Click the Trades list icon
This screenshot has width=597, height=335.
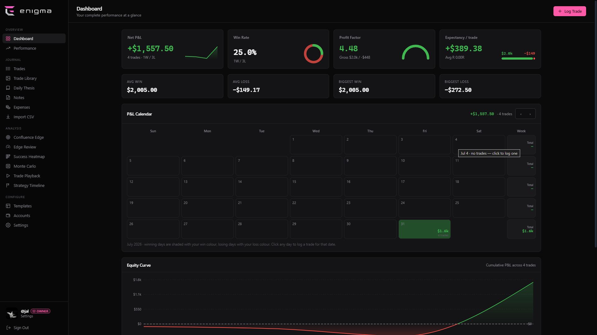point(8,69)
